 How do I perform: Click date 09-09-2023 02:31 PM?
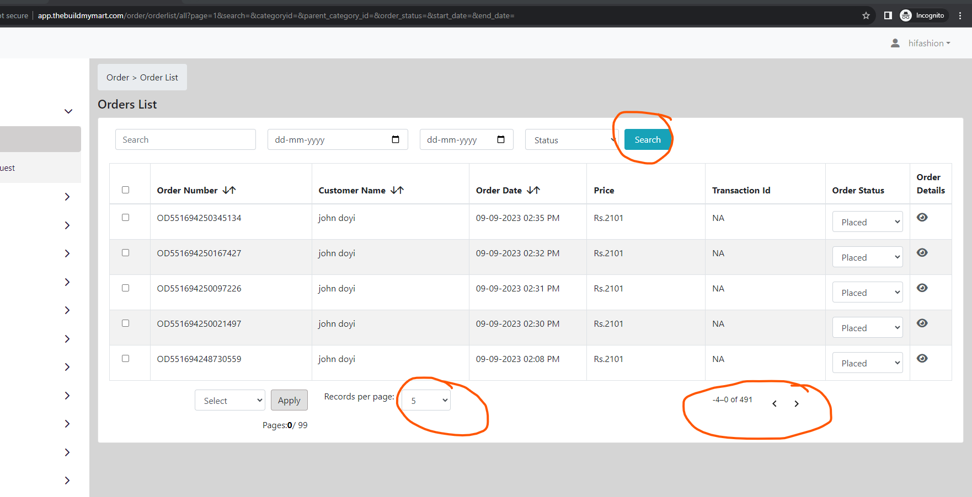(x=517, y=288)
